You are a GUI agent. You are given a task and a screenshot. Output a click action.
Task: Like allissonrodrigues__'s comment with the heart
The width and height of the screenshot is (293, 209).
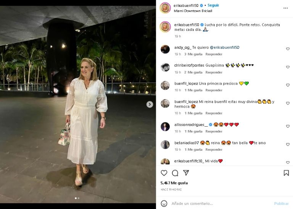pyautogui.click(x=288, y=126)
